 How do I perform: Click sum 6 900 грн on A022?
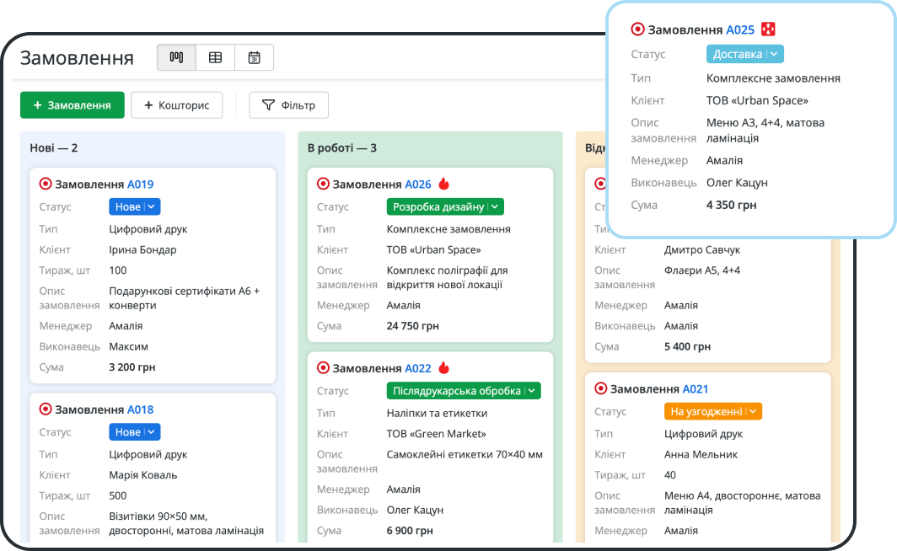410,531
